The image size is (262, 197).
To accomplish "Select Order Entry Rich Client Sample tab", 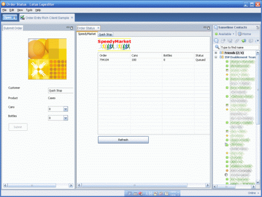I will pos(47,18).
